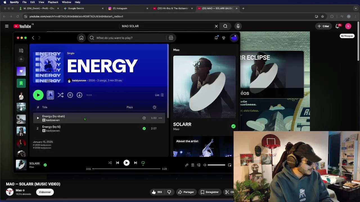Like the YouTube video with 593 likes

157,192
